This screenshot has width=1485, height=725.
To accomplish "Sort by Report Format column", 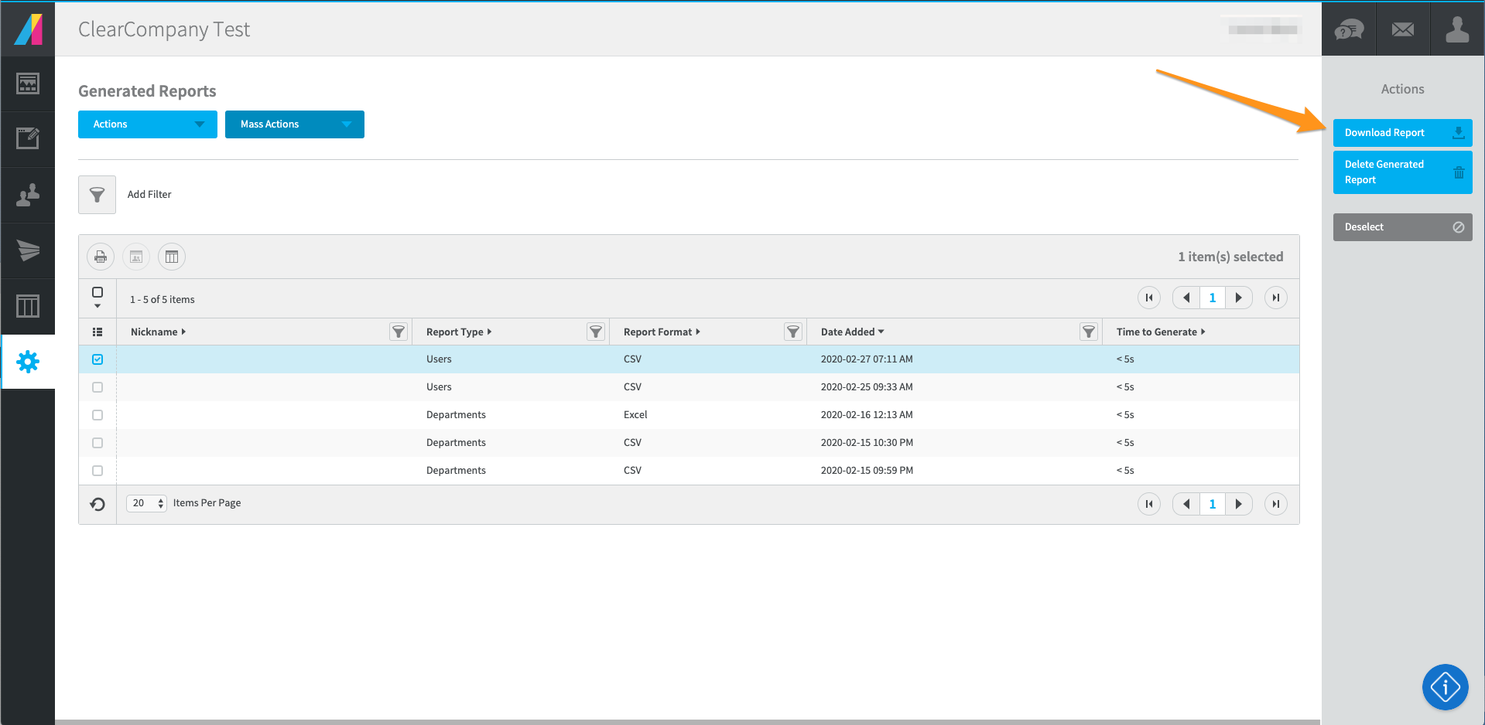I will [x=662, y=332].
